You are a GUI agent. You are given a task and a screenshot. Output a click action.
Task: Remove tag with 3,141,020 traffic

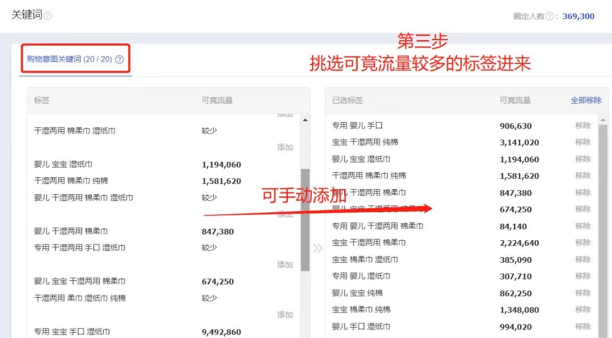(x=583, y=142)
